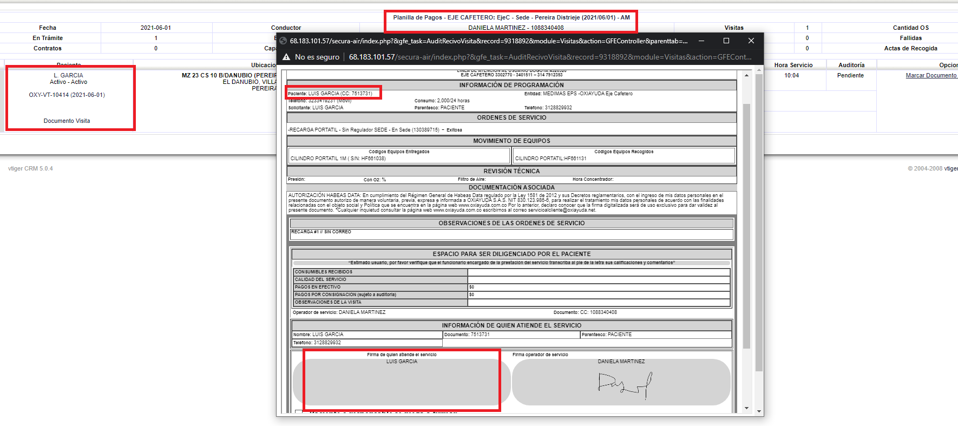Close the audit popup window

[x=751, y=41]
